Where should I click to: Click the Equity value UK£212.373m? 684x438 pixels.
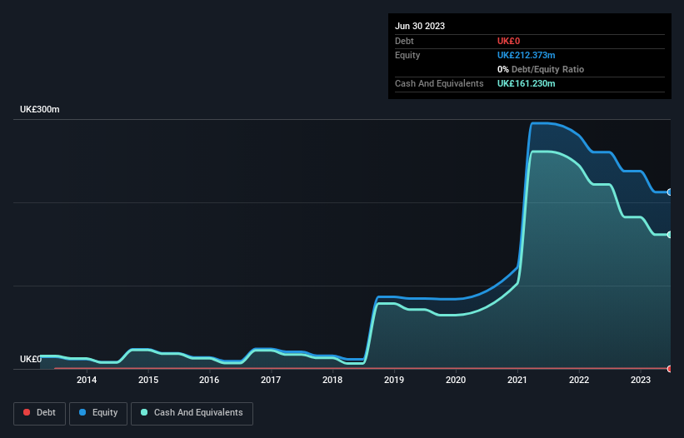(x=526, y=55)
